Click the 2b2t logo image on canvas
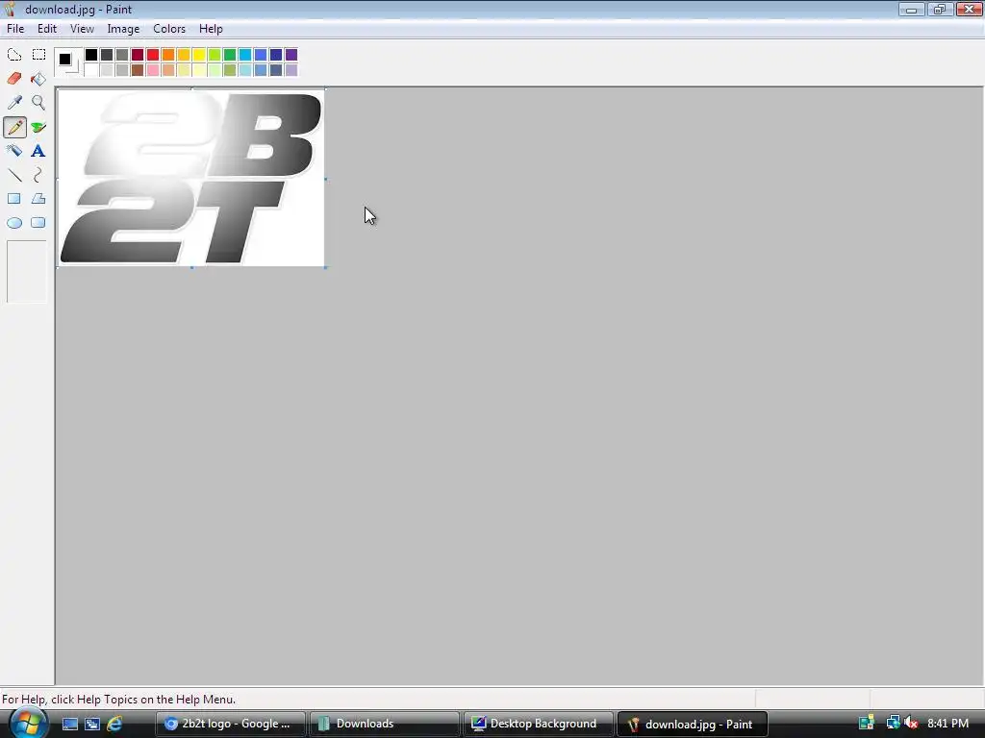This screenshot has width=985, height=738. click(191, 178)
